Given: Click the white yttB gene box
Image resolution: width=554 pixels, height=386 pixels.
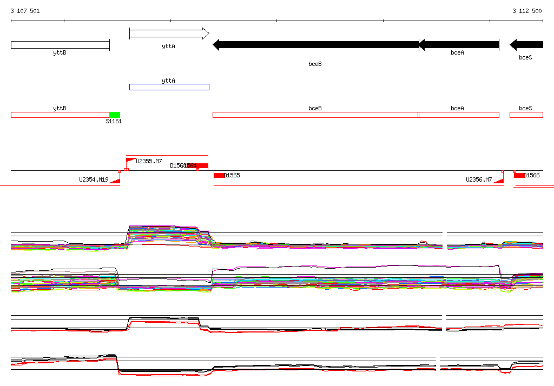Looking at the screenshot, I should (x=61, y=45).
